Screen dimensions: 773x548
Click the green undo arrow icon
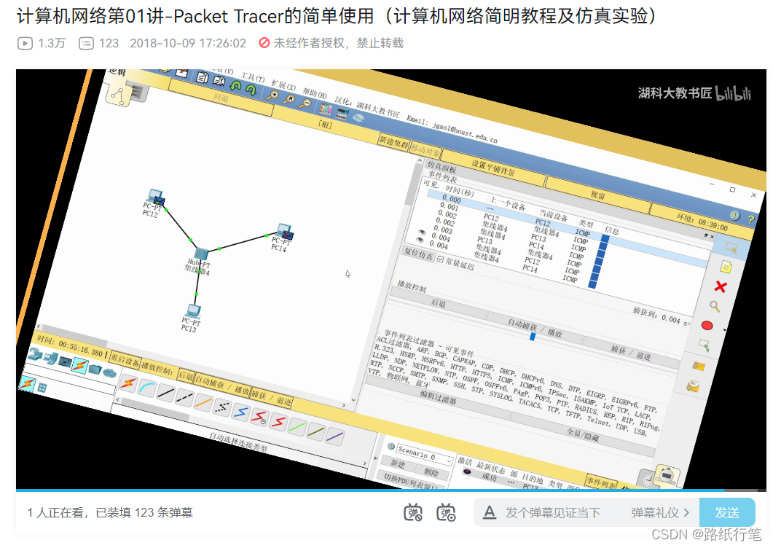(x=235, y=86)
